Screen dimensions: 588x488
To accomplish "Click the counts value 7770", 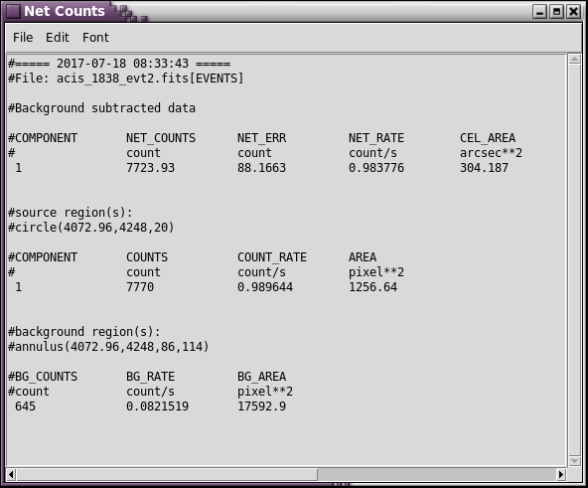I will [140, 287].
